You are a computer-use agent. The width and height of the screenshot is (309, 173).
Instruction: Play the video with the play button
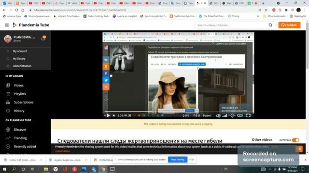coord(108,115)
